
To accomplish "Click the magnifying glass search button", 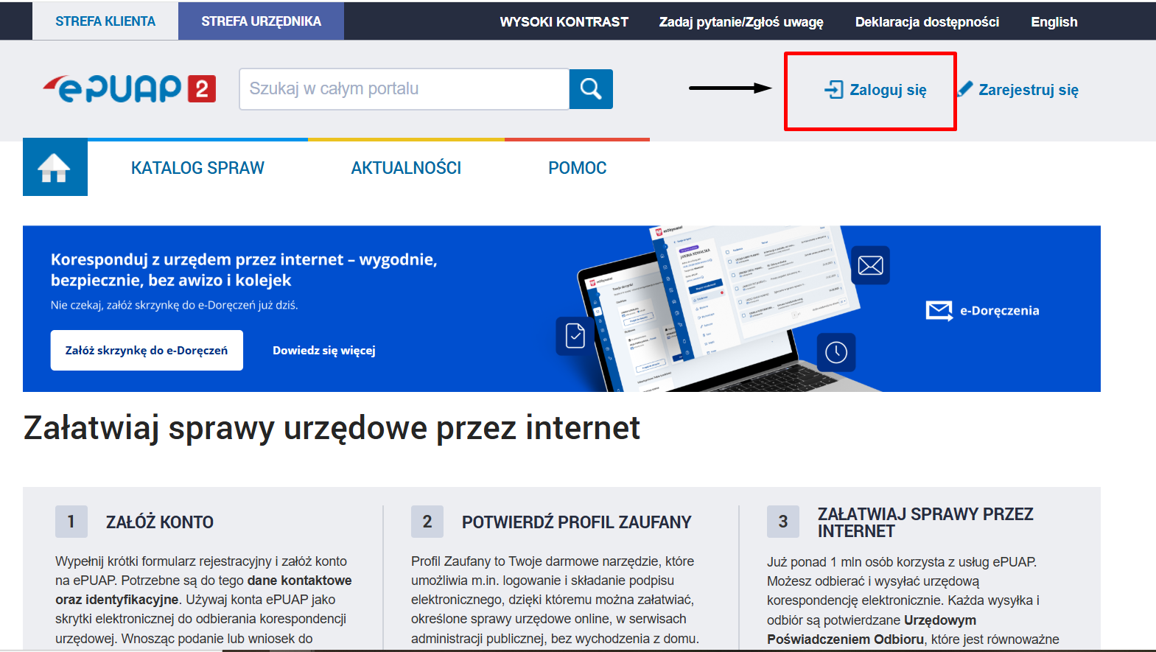I will 591,89.
